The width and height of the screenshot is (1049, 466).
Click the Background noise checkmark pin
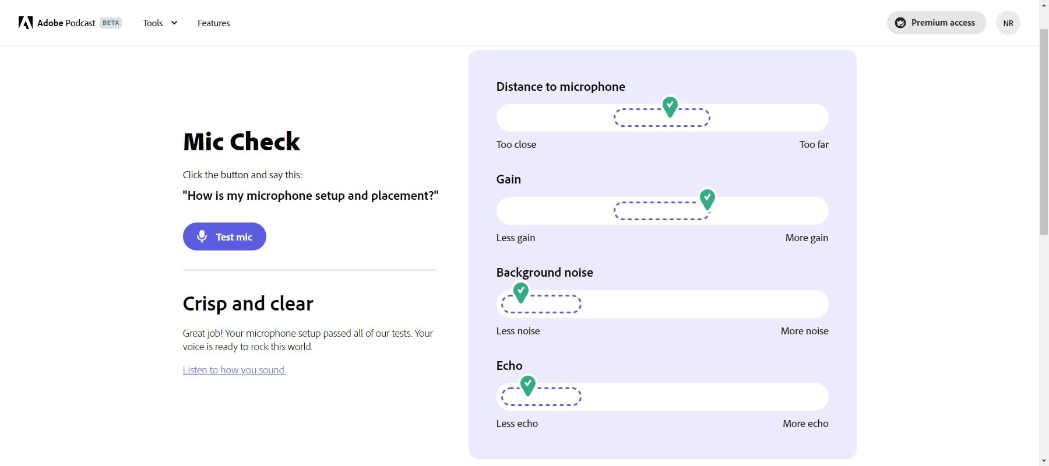[521, 291]
